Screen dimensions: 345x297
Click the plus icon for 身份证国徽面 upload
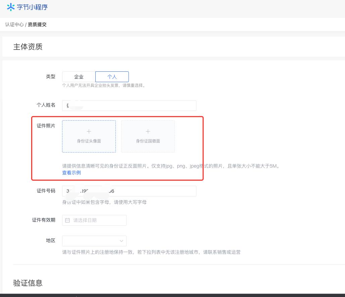point(148,131)
